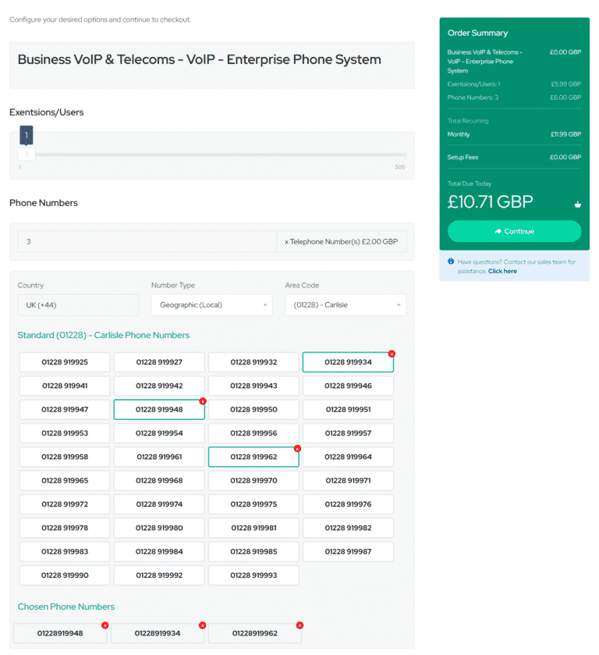The height and width of the screenshot is (655, 599).
Task: Choose number 01228 919956
Action: pos(253,433)
